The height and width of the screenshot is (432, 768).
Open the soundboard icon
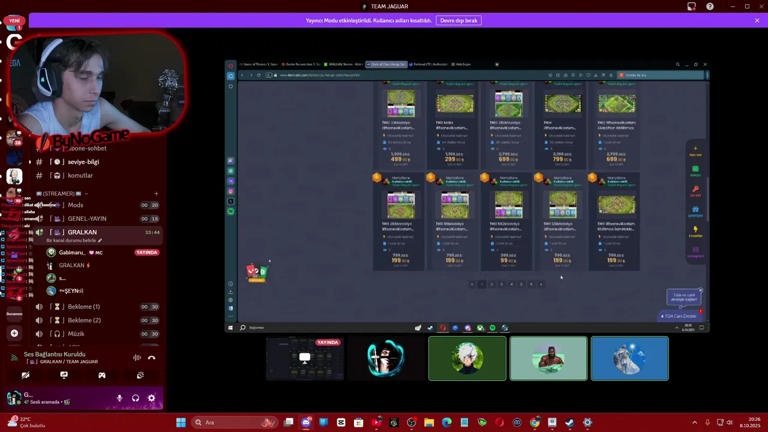click(x=140, y=375)
